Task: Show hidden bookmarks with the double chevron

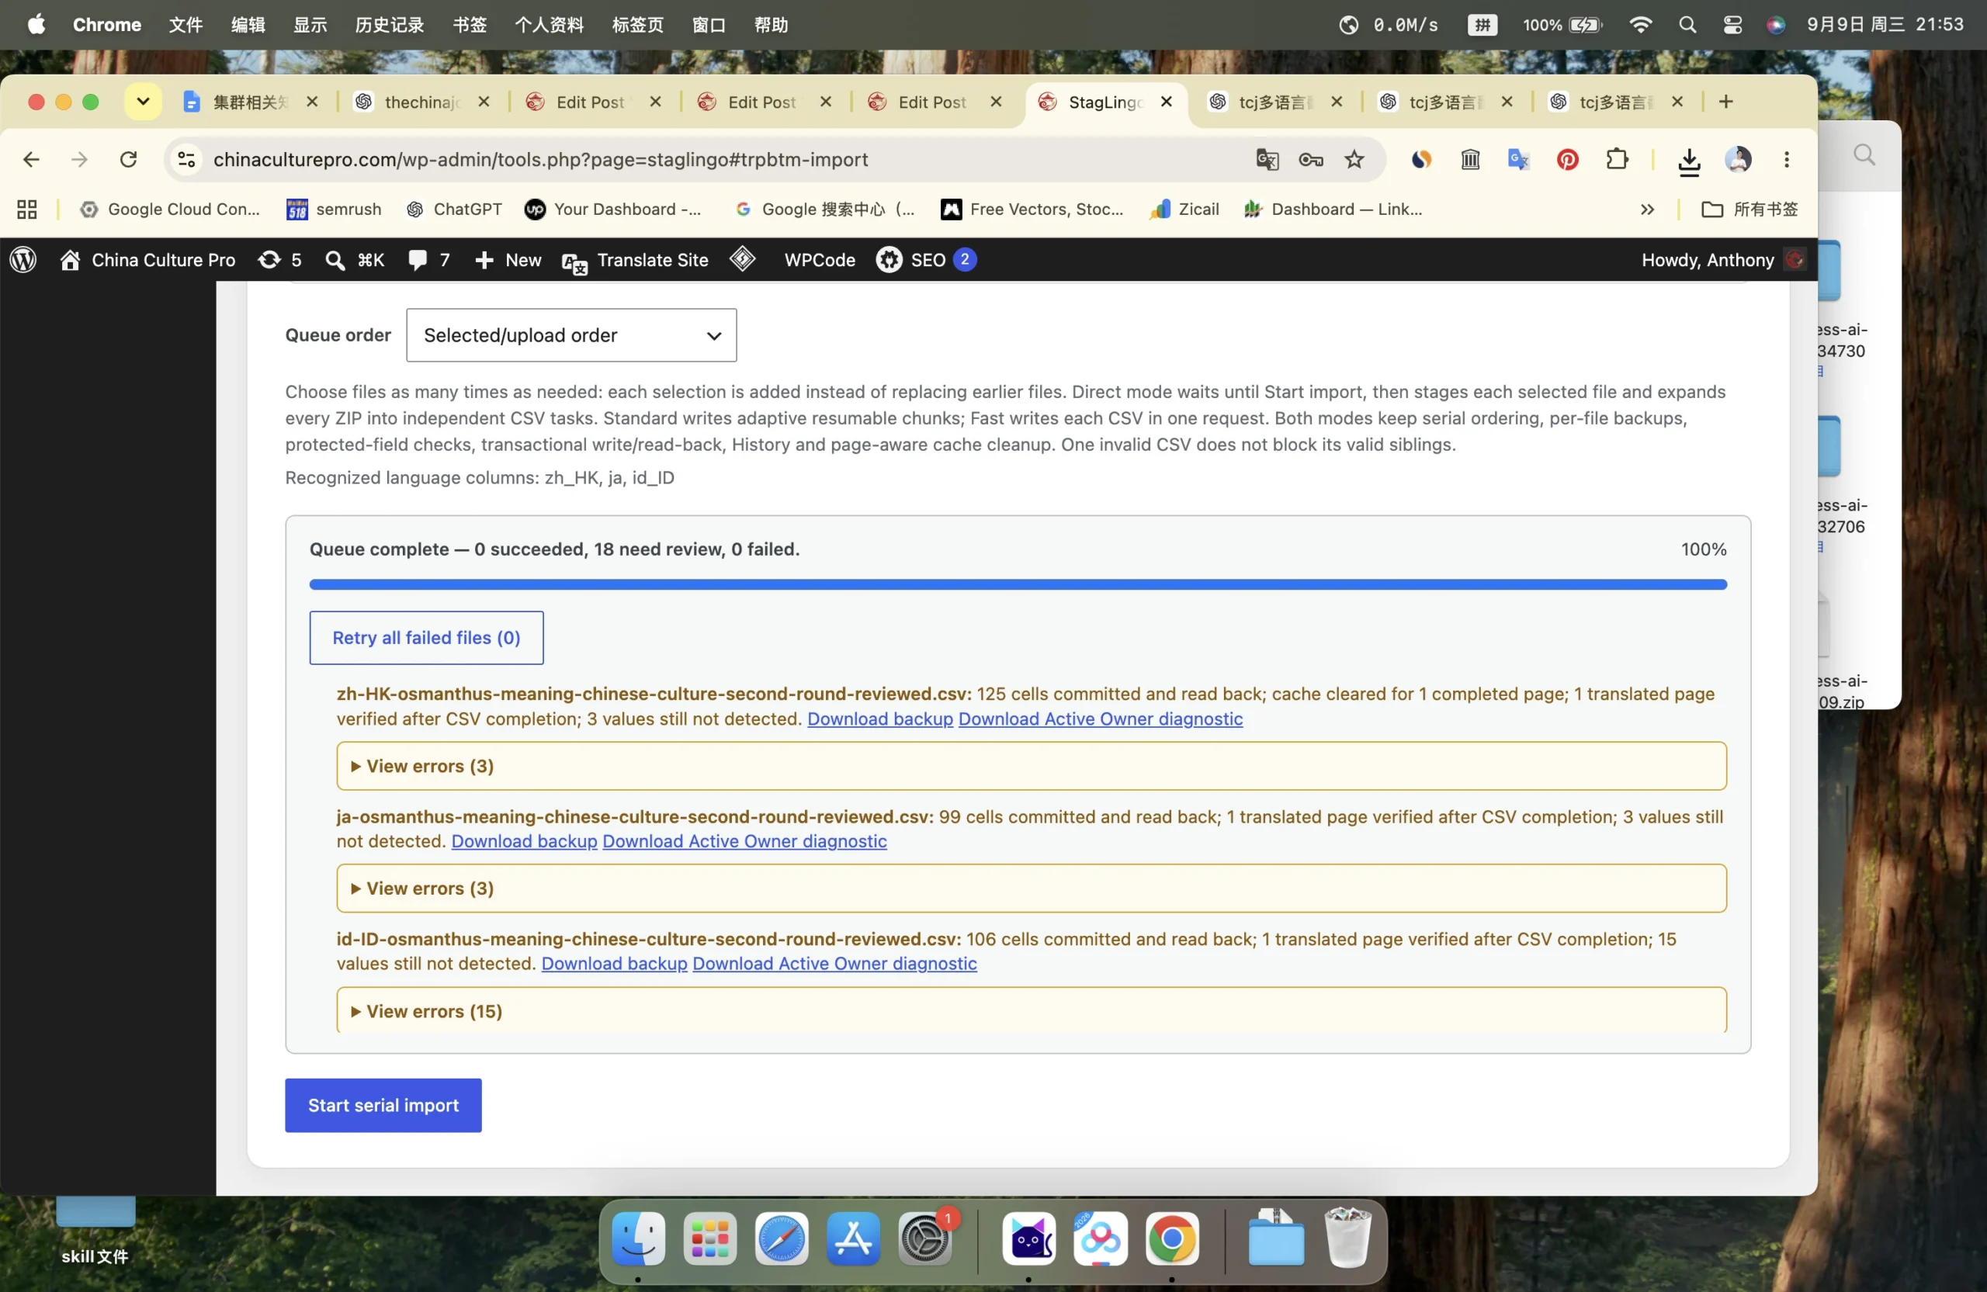Action: coord(1646,210)
